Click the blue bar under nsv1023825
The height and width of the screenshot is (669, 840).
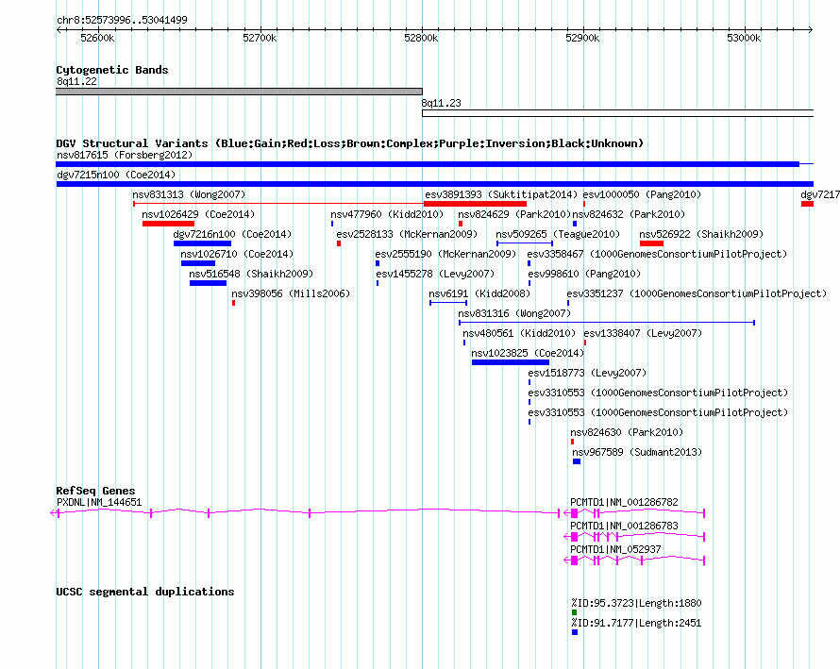click(511, 362)
